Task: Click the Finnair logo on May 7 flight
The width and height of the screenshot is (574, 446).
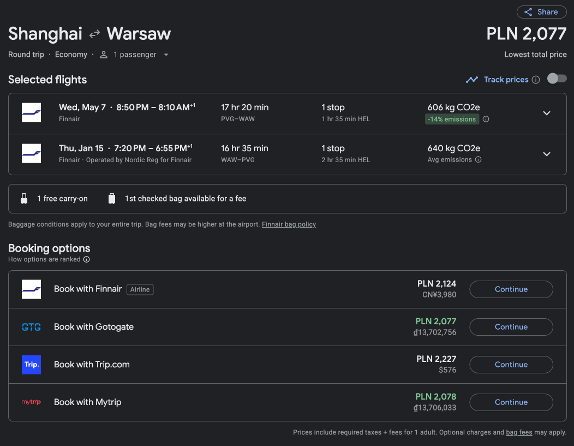Action: tap(32, 112)
